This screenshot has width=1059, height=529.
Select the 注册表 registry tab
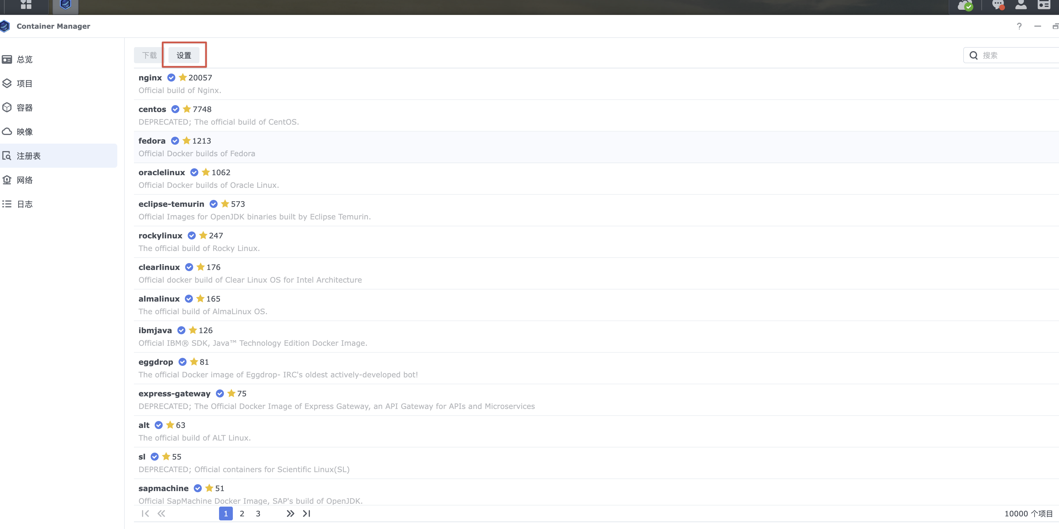(x=29, y=156)
